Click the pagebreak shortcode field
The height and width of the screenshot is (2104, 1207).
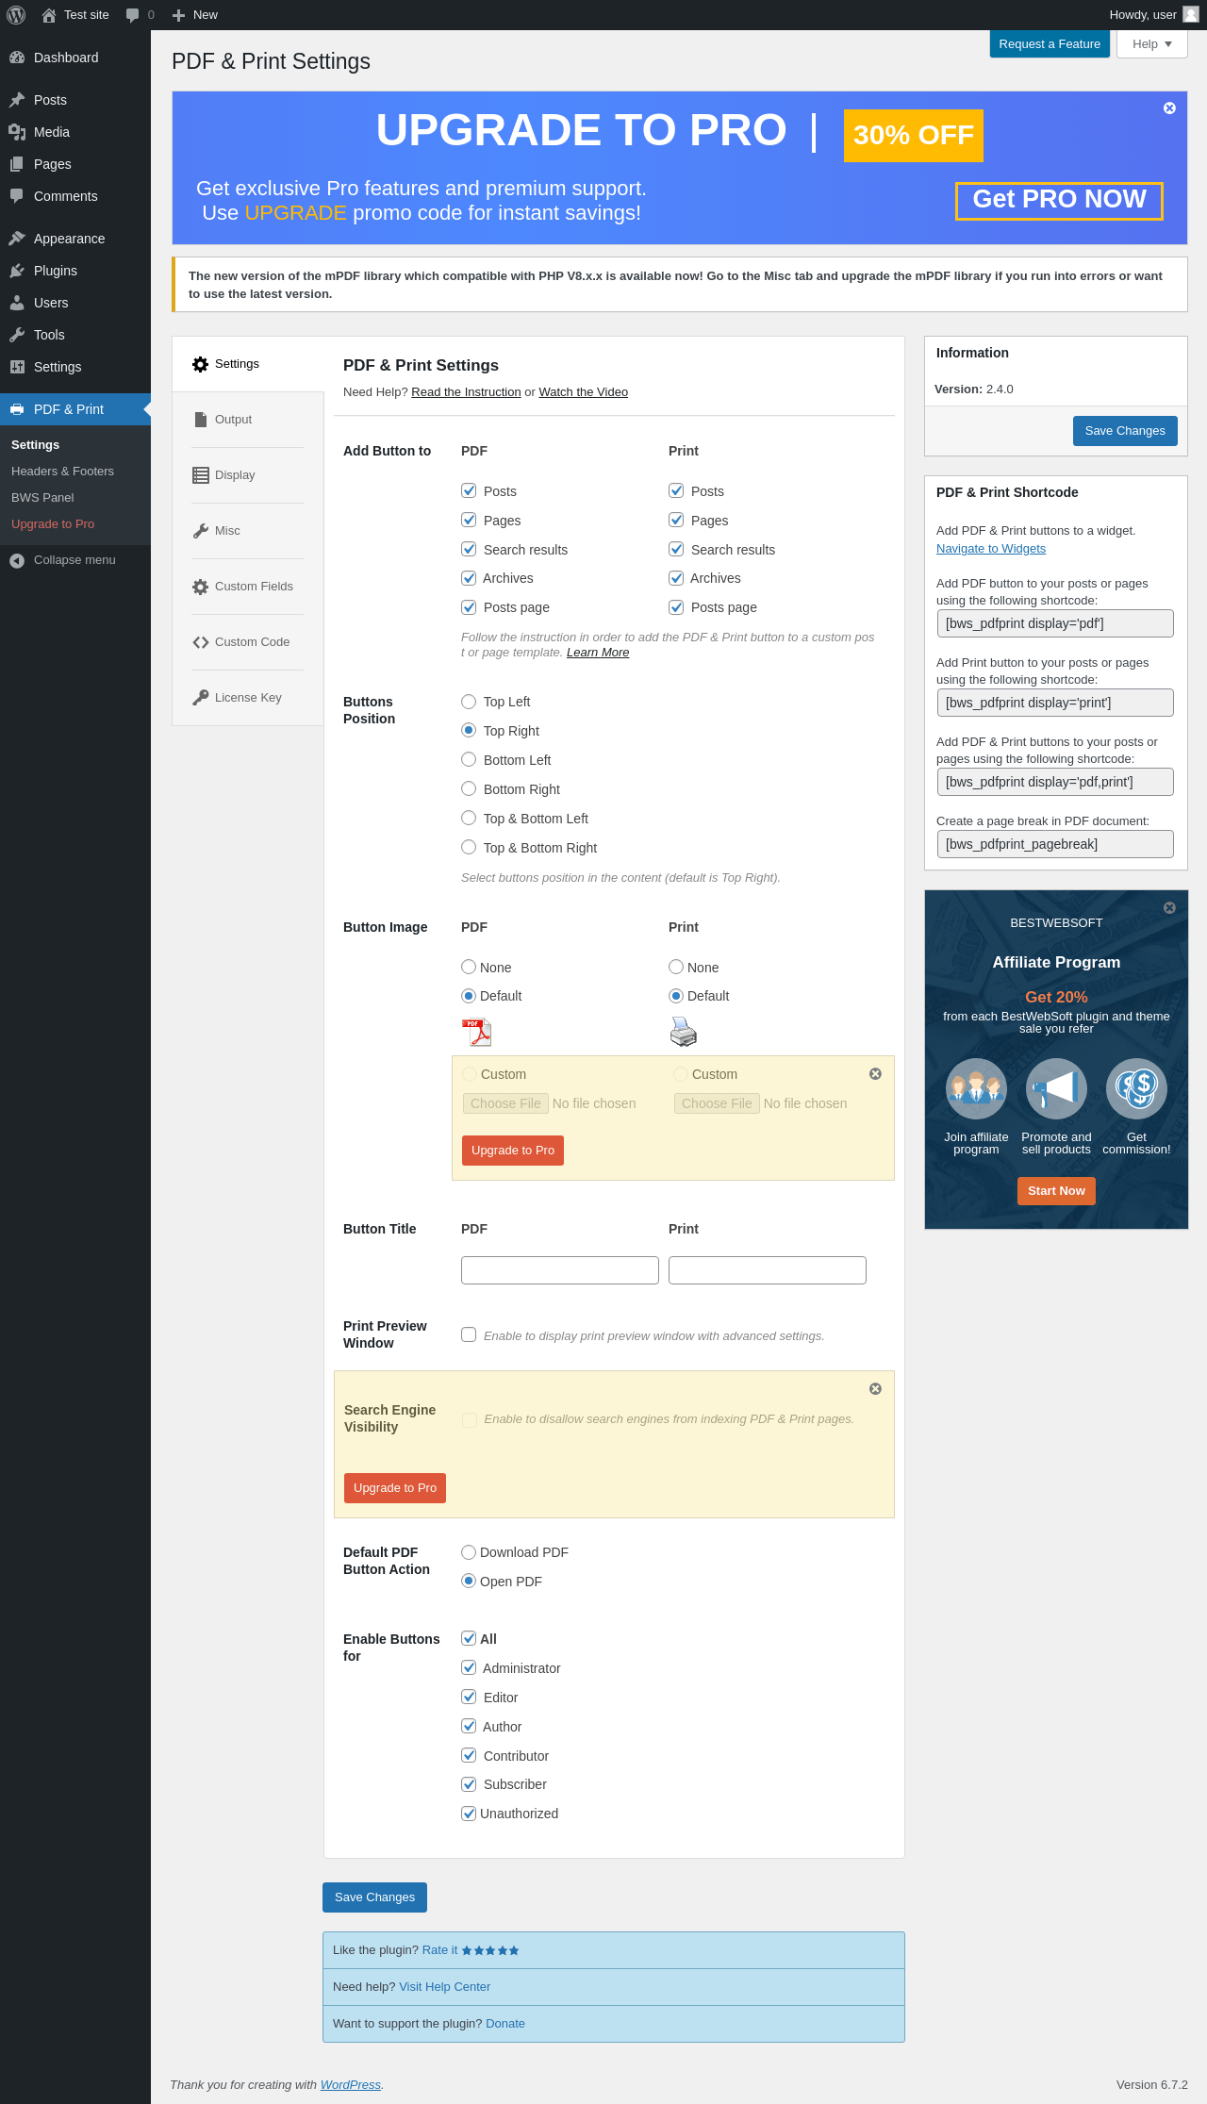1055,844
